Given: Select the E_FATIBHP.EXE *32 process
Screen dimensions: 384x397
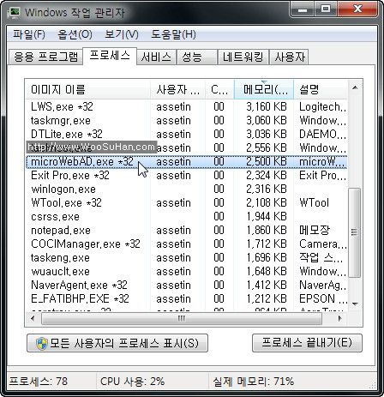Looking at the screenshot, I should 187,298.
